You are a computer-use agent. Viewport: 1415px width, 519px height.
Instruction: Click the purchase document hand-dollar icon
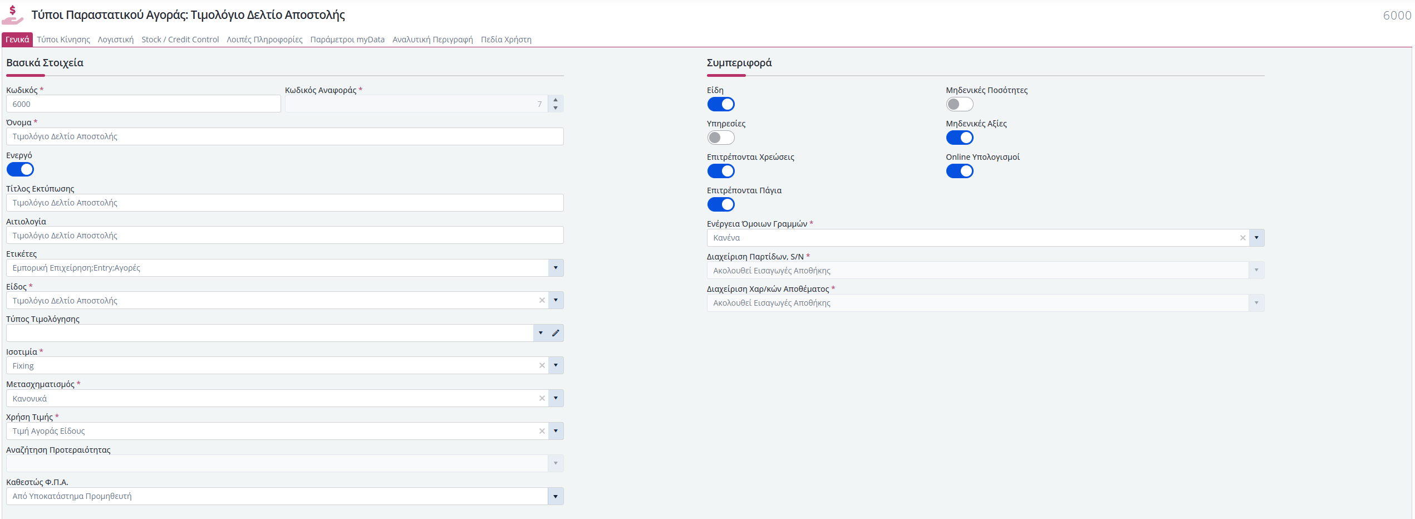tap(12, 15)
